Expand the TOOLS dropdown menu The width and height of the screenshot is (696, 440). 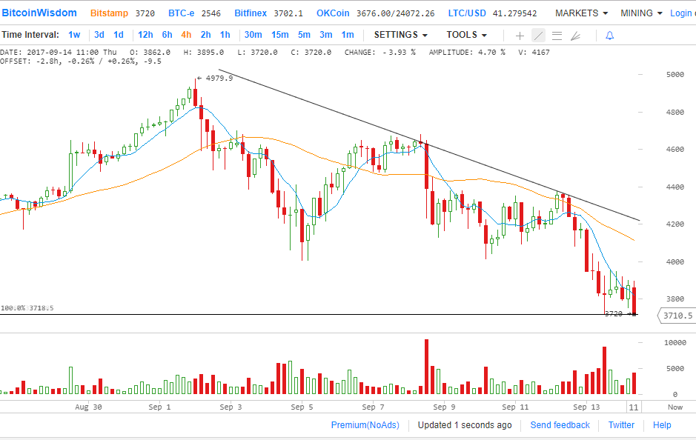pos(466,35)
